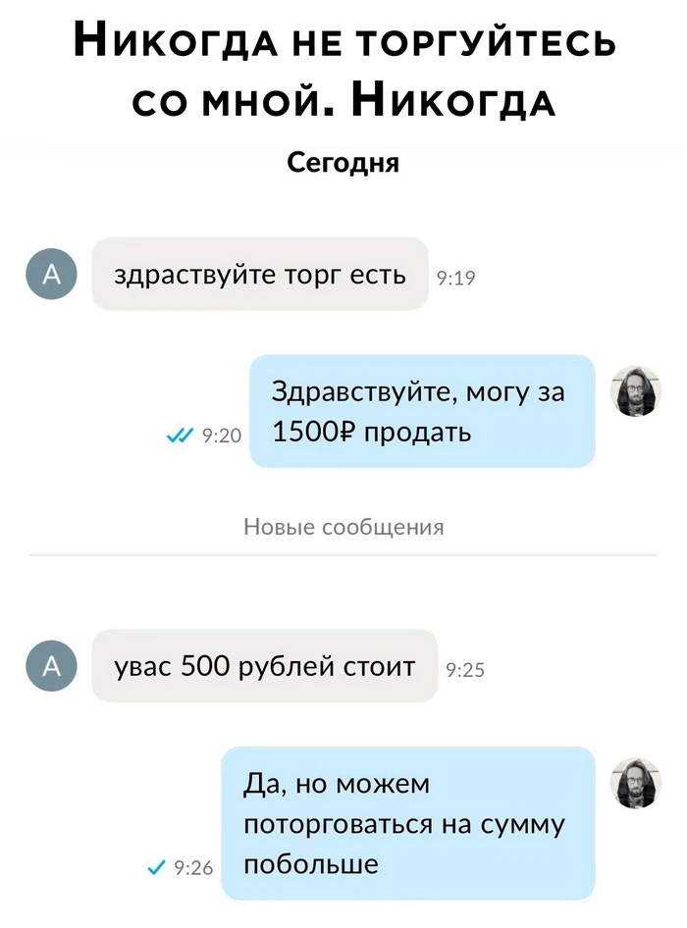The width and height of the screenshot is (687, 928).
Task: Click the 9:25 timestamp
Action: (x=465, y=670)
